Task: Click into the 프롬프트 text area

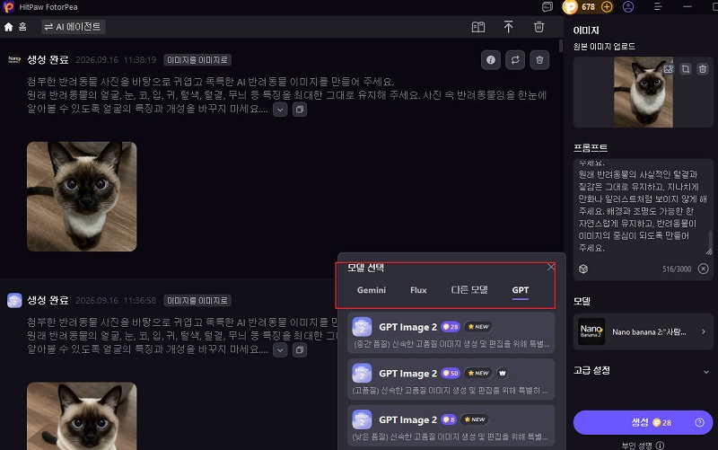Action: click(643, 207)
